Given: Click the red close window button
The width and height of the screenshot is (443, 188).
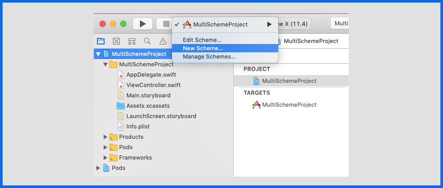Looking at the screenshot, I should (x=103, y=24).
